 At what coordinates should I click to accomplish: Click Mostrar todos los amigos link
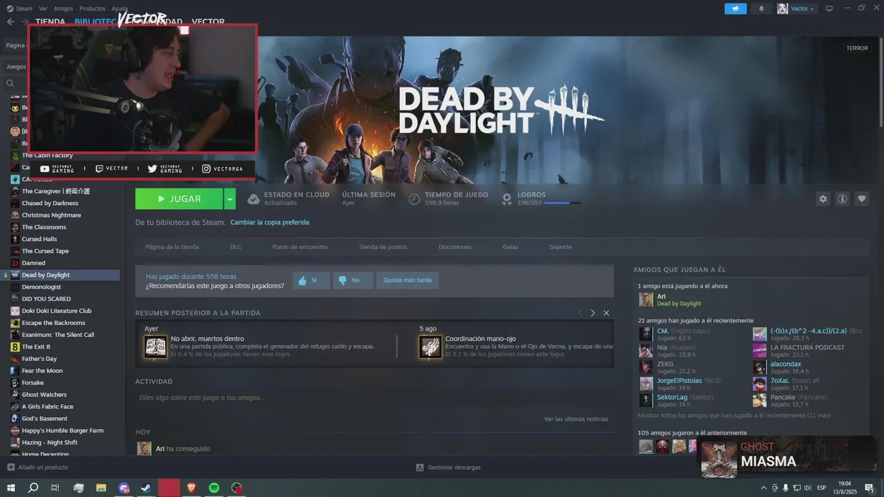pyautogui.click(x=734, y=416)
